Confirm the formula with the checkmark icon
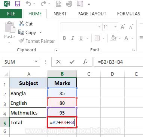 click(72, 62)
